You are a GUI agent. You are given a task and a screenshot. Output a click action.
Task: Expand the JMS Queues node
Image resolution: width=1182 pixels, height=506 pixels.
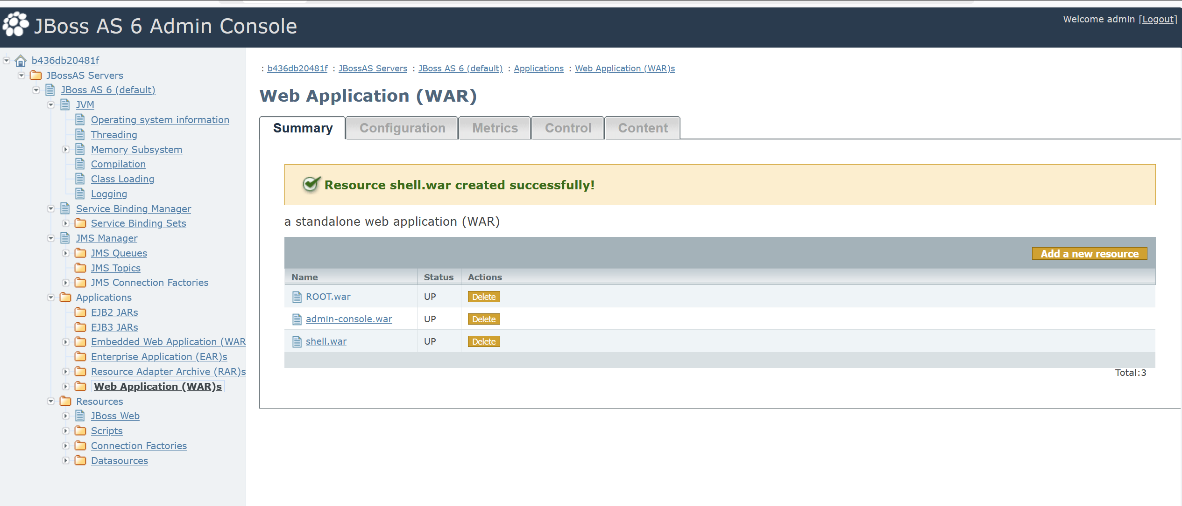click(x=66, y=253)
